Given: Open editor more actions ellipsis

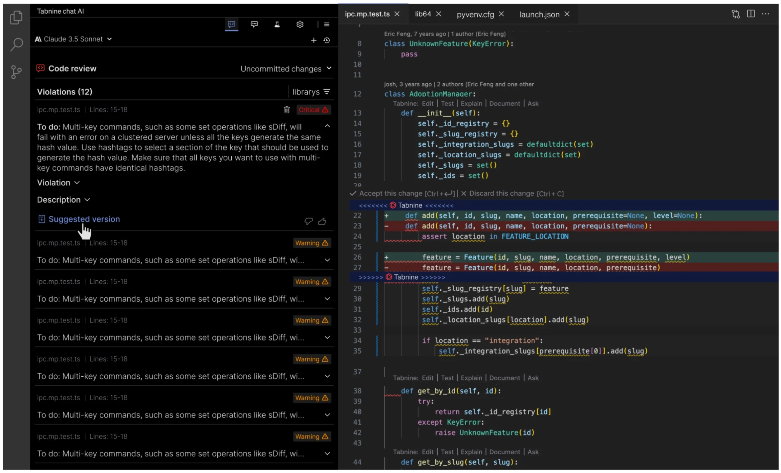Looking at the screenshot, I should point(765,14).
